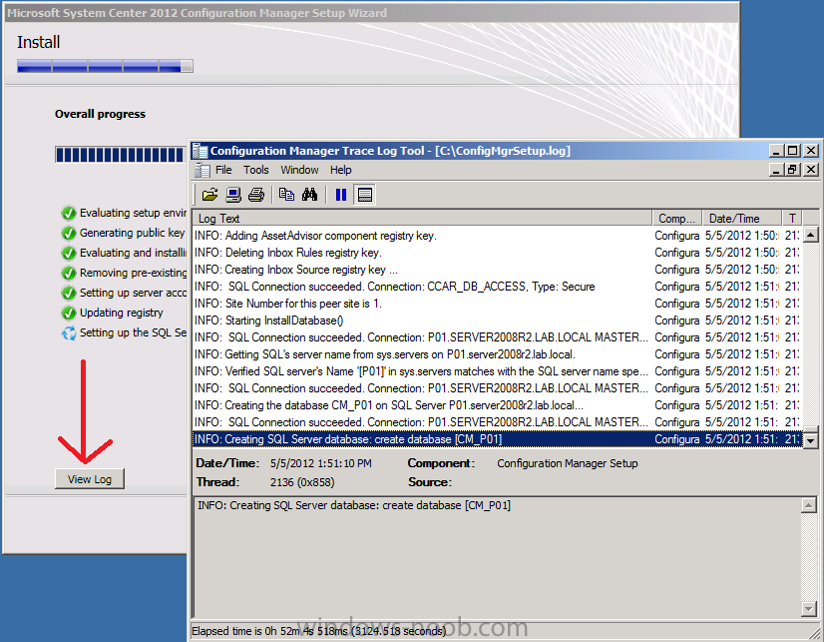
Task: Click the Find binoculars icon
Action: tap(309, 195)
